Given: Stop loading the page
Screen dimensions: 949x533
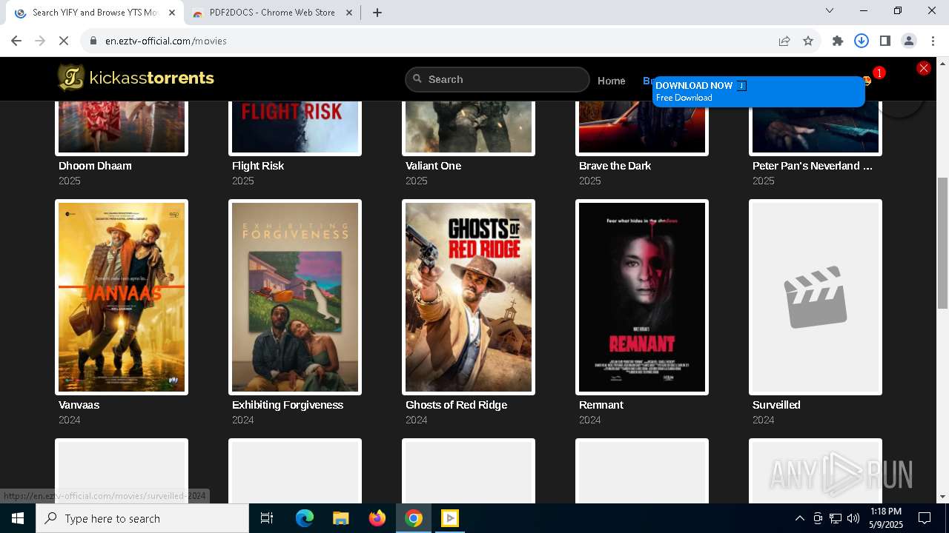Looking at the screenshot, I should 64,41.
